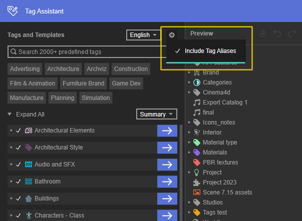The image size is (302, 221).
Task: Select the Simulation template chip
Action: (x=96, y=98)
